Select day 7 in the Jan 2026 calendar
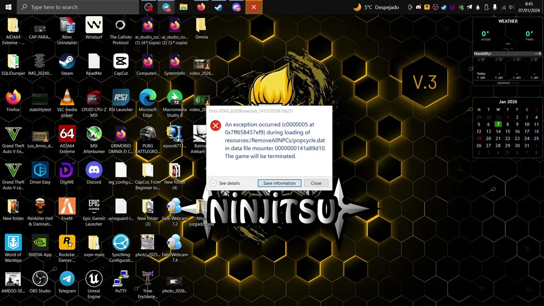The image size is (544, 306). tap(498, 125)
